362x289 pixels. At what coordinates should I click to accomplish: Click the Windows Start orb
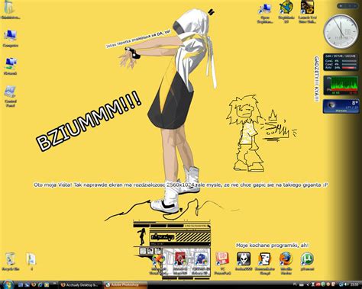(8, 284)
